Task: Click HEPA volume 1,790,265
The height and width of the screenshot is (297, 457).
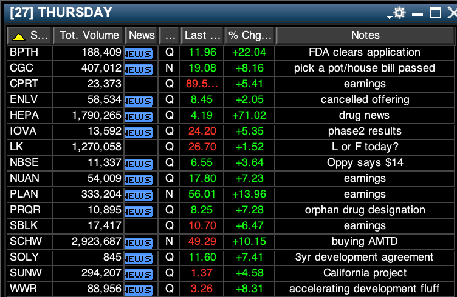Action: [x=97, y=115]
